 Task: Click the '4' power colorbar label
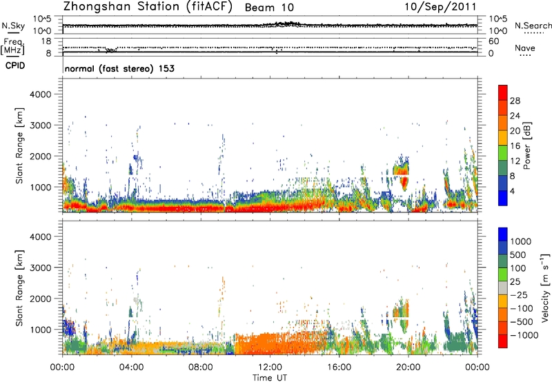pos(513,192)
